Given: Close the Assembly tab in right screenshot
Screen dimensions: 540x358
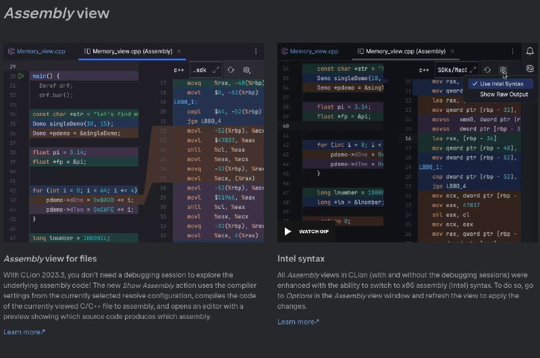Looking at the screenshot, I should pyautogui.click(x=452, y=51).
